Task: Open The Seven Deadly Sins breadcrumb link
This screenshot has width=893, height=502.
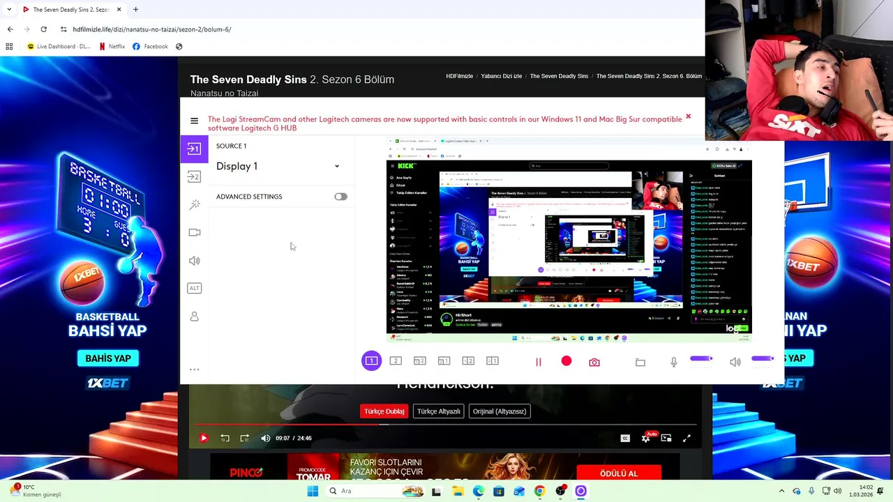Action: click(559, 76)
